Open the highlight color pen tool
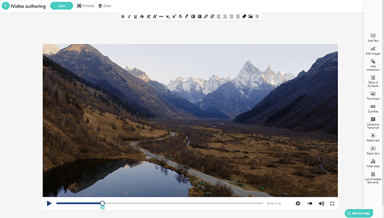Screen dimensions: 384x218 tap(187, 17)
